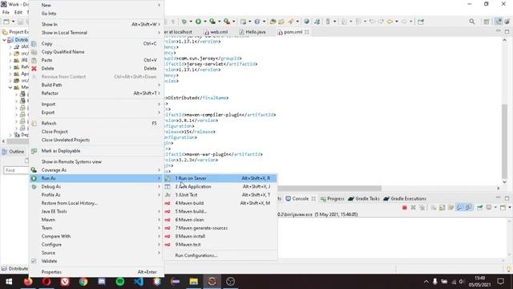The image size is (513, 289).
Task: Click the red Delete X menu icon
Action: click(x=34, y=68)
